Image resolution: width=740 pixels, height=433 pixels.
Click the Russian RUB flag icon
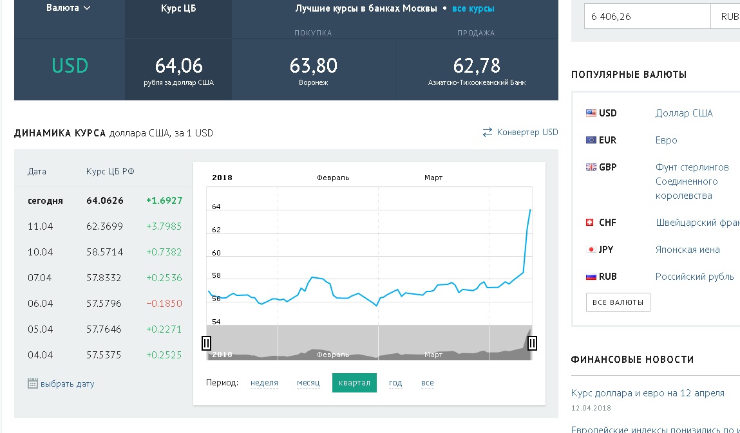click(x=591, y=277)
